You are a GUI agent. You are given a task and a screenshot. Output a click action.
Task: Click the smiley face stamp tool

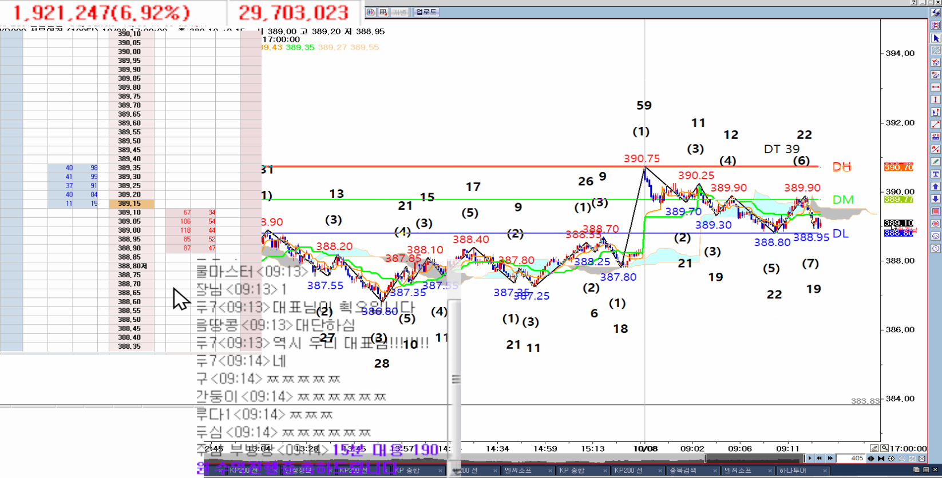pos(936,236)
